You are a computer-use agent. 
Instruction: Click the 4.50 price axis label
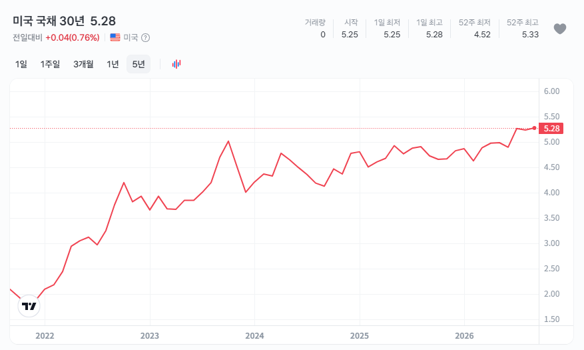tap(551, 167)
